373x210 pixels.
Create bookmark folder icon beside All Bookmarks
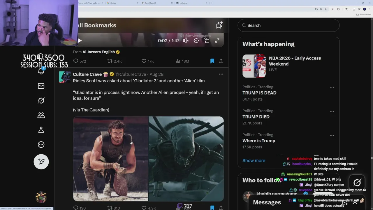point(219,25)
